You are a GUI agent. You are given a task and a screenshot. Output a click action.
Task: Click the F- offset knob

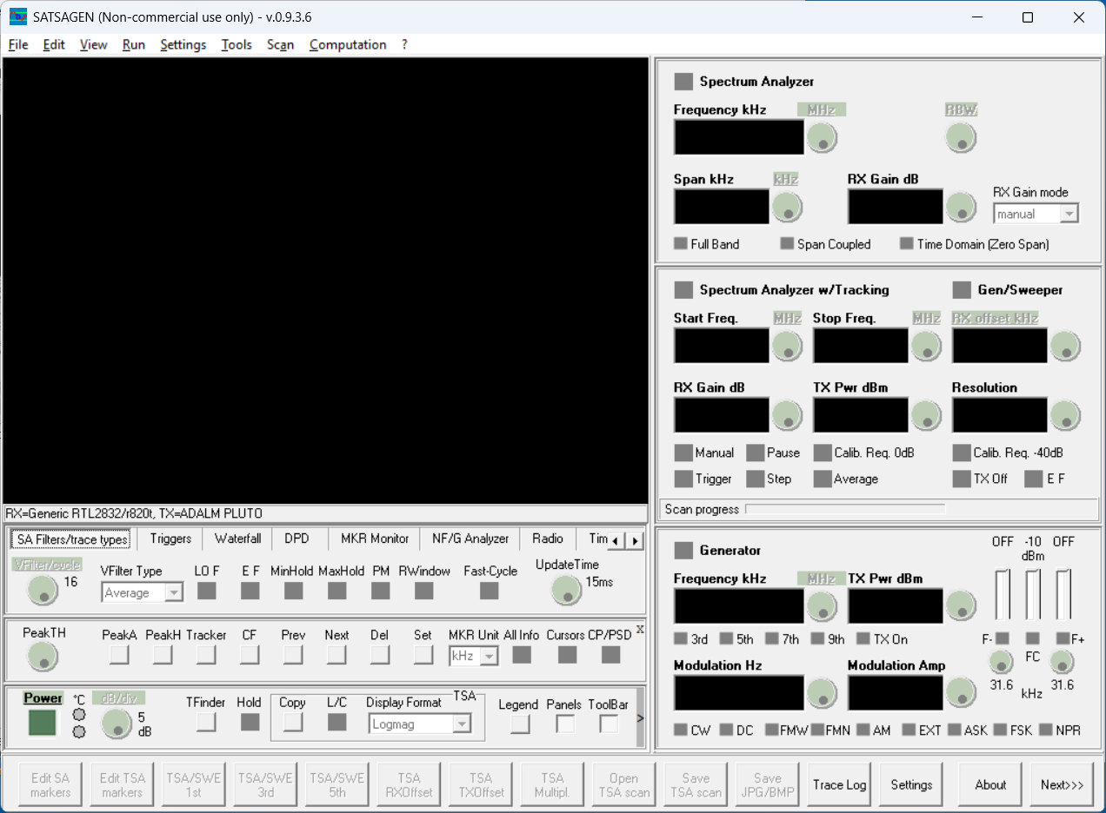[1002, 663]
